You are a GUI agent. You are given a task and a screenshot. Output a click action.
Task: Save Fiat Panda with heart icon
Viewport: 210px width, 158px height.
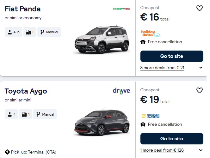[199, 8]
